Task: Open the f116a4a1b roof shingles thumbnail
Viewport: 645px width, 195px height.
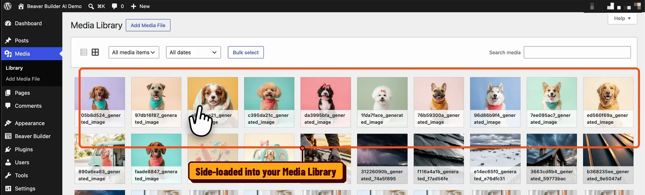Action: tap(439, 159)
